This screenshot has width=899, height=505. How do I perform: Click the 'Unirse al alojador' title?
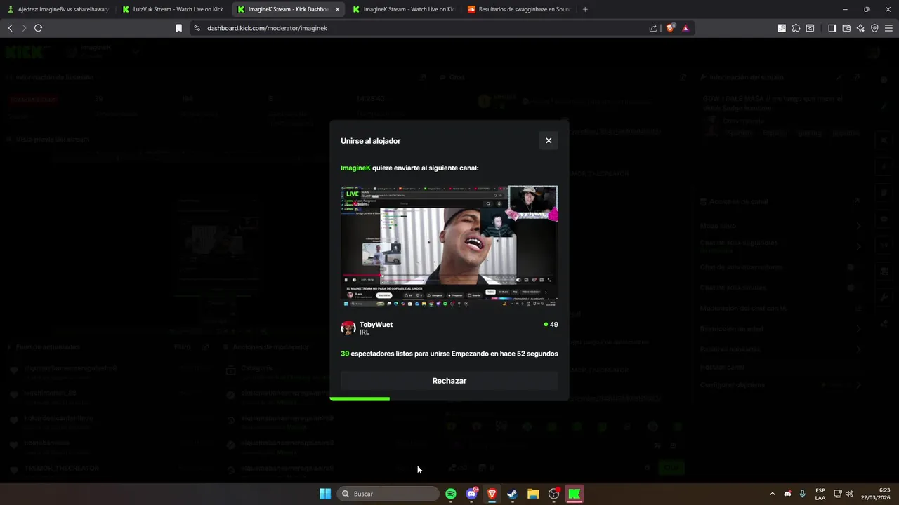coord(371,141)
